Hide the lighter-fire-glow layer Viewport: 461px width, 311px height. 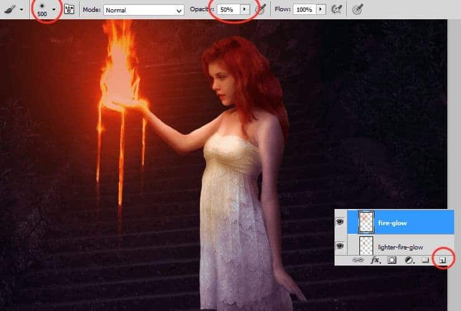point(340,245)
